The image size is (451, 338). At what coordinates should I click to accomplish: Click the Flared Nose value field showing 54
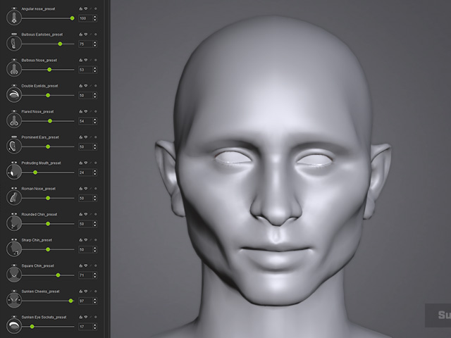85,121
